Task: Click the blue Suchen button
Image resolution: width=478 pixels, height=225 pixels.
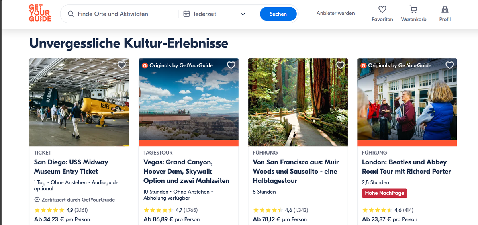Action: pos(278,14)
